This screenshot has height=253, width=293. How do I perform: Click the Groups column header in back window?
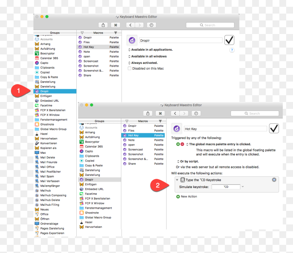click(55, 33)
